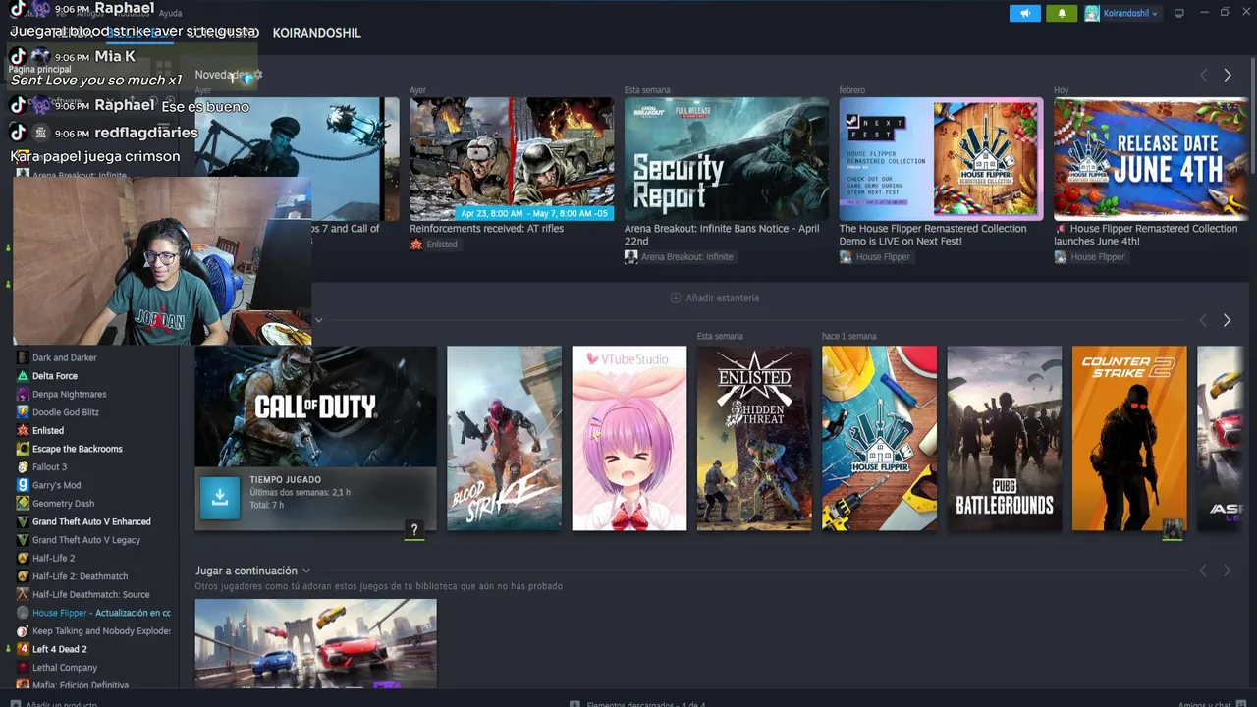Select the House Flipper game cover
Viewport: 1257px width, 707px height.
(x=879, y=438)
